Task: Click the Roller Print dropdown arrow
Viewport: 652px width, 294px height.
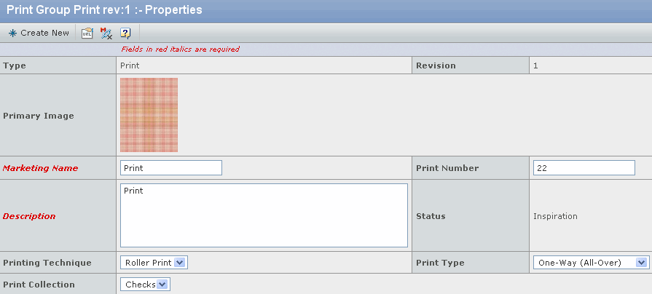Action: (179, 263)
